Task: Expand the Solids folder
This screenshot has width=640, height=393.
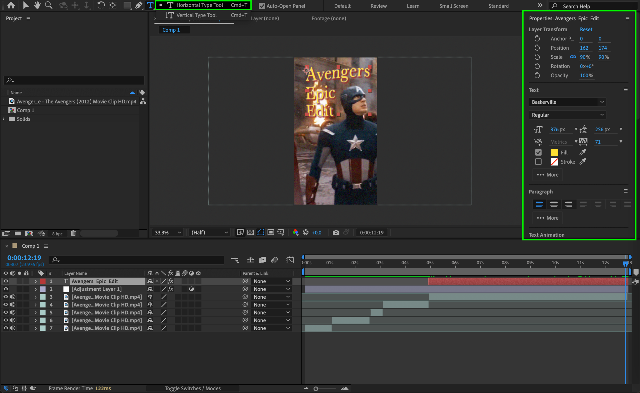Action: 4,119
